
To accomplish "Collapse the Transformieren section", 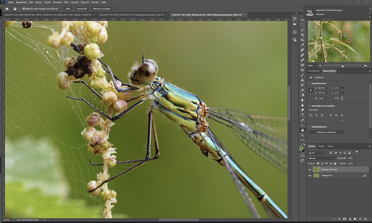I will click(x=309, y=83).
